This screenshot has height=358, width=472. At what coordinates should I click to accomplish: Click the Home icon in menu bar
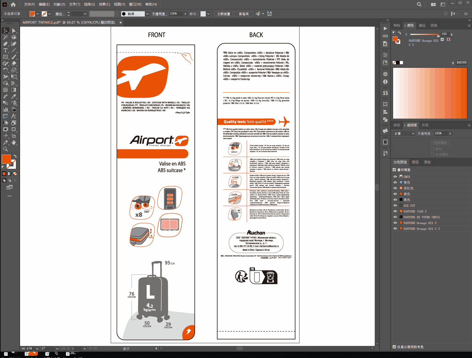(x=13, y=4)
